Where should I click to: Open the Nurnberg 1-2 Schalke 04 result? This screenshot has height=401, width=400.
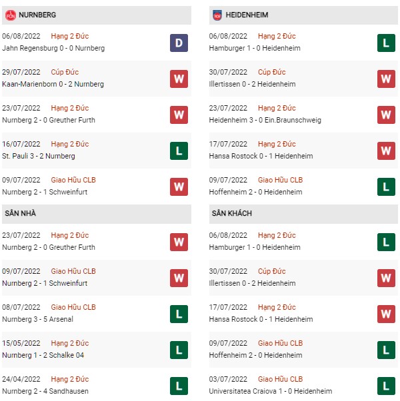[43, 355]
